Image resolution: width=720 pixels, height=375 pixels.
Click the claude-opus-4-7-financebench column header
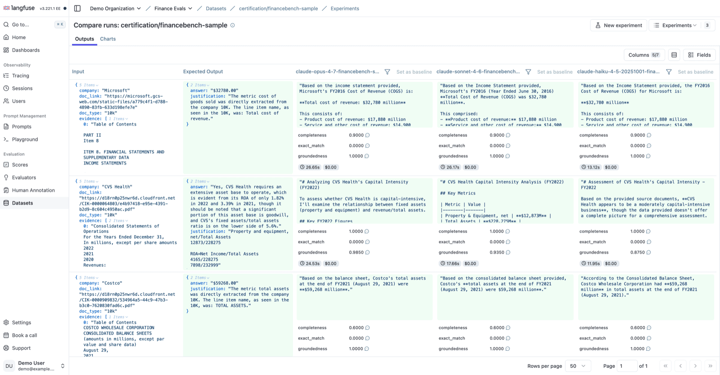coord(337,72)
